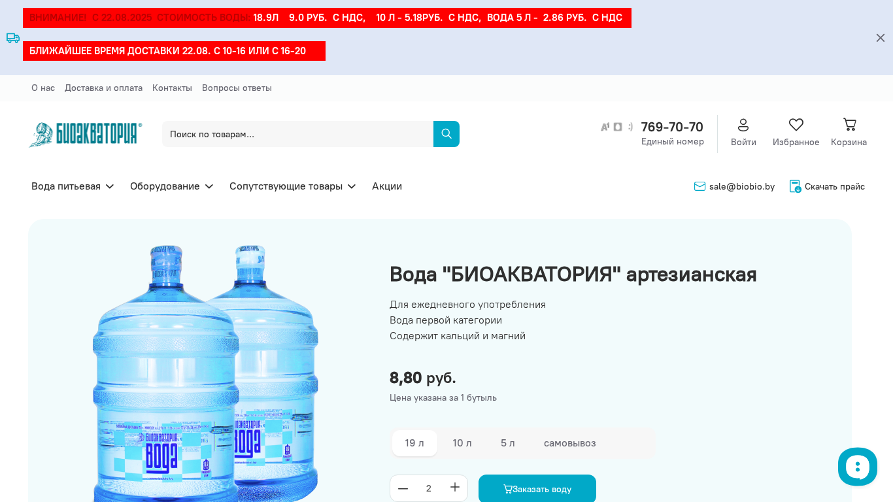The image size is (893, 502).
Task: Open the Корзина cart icon
Action: [x=849, y=125]
